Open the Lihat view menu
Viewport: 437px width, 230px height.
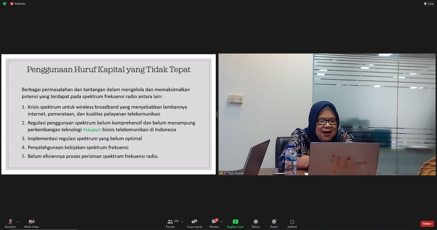pos(429,4)
